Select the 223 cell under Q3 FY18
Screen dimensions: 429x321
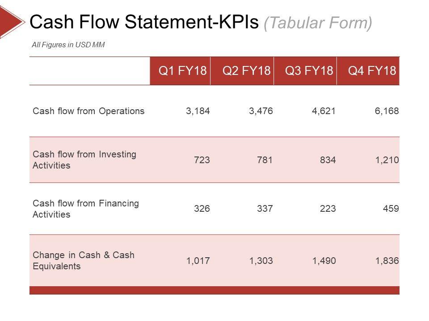click(328, 209)
